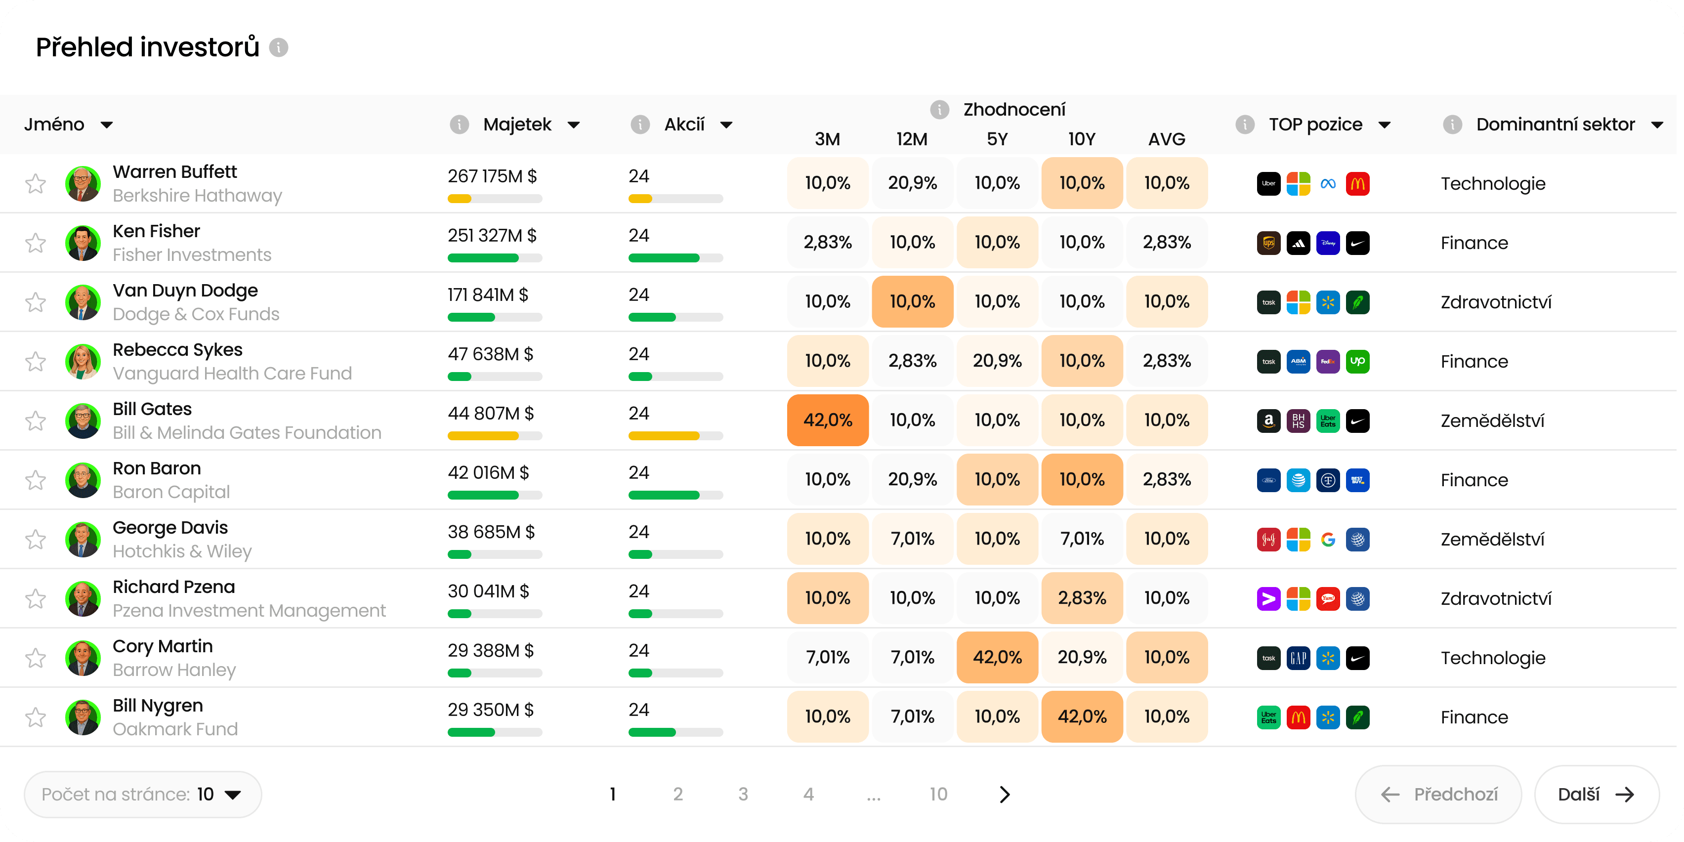Click the info icon beside Přehled investorů
The height and width of the screenshot is (842, 1684).
279,48
